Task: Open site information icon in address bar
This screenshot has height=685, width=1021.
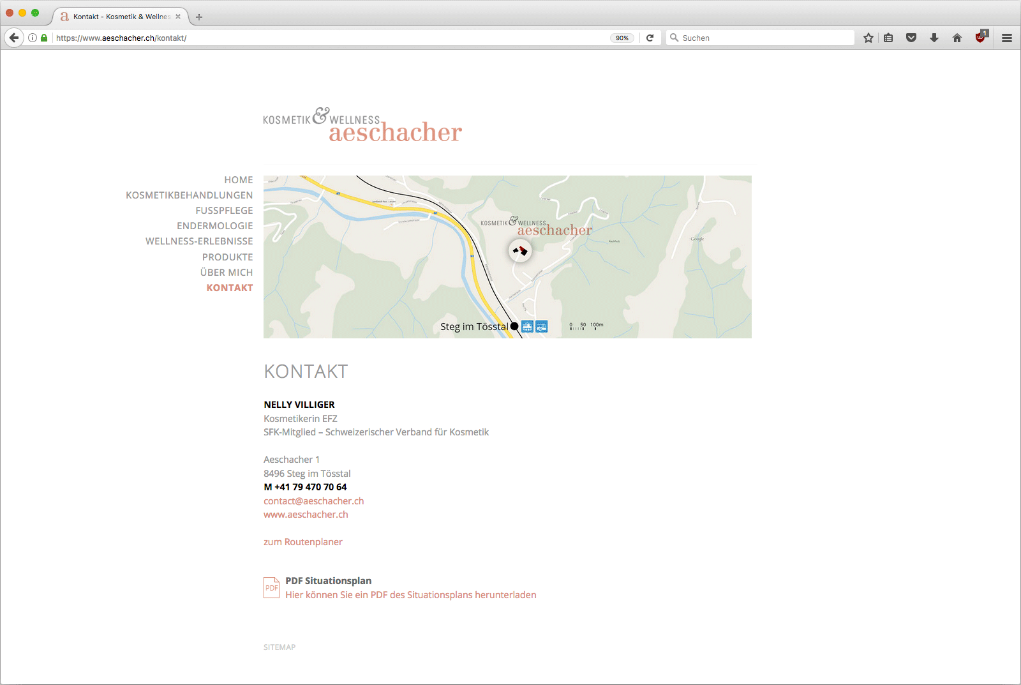Action: [x=33, y=38]
